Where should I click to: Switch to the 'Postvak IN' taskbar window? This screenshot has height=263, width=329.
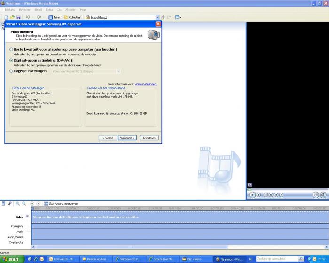tap(63, 259)
